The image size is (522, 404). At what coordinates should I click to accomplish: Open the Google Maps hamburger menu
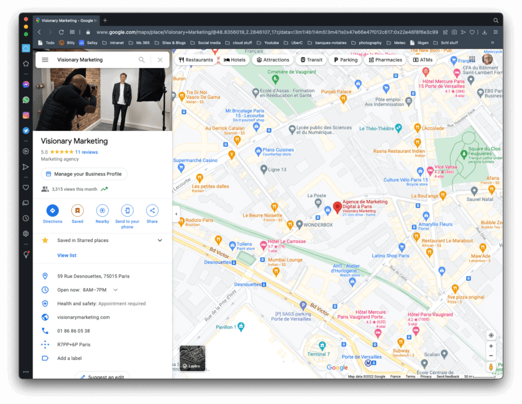click(x=45, y=60)
